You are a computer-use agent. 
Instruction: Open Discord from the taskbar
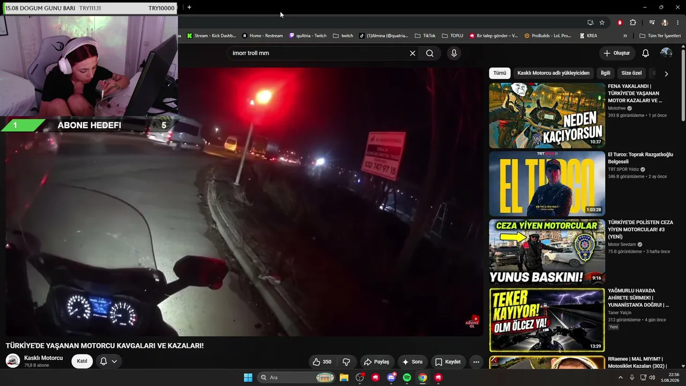[x=391, y=377]
